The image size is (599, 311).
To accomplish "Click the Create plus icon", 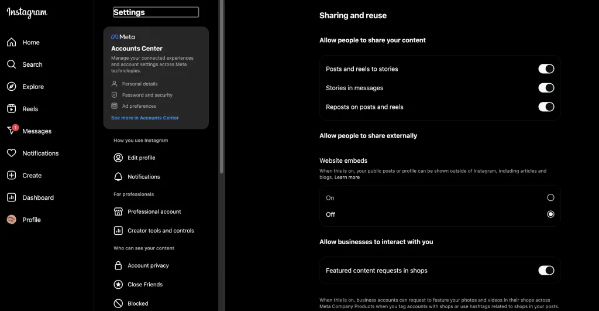I will [12, 175].
